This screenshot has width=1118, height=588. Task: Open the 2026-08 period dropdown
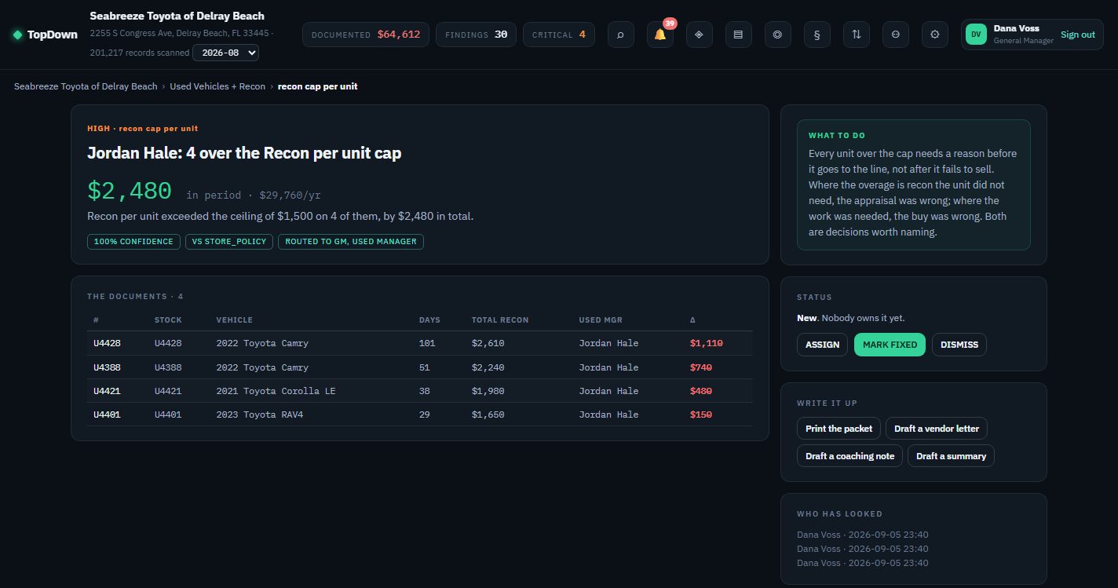[x=225, y=53]
